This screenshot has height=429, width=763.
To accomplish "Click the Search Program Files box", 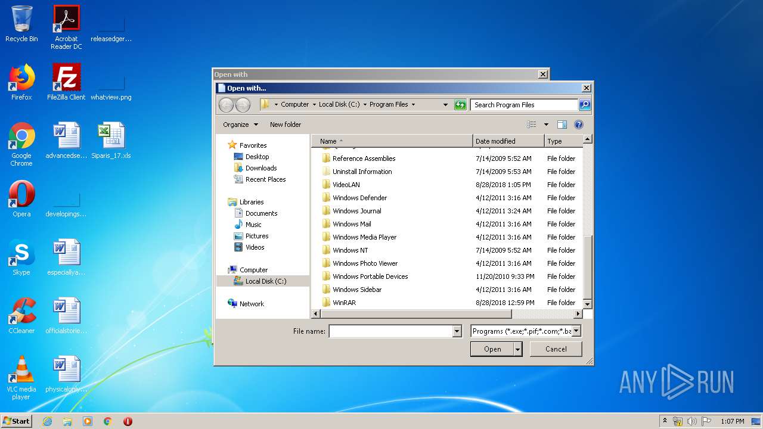I will click(x=524, y=105).
